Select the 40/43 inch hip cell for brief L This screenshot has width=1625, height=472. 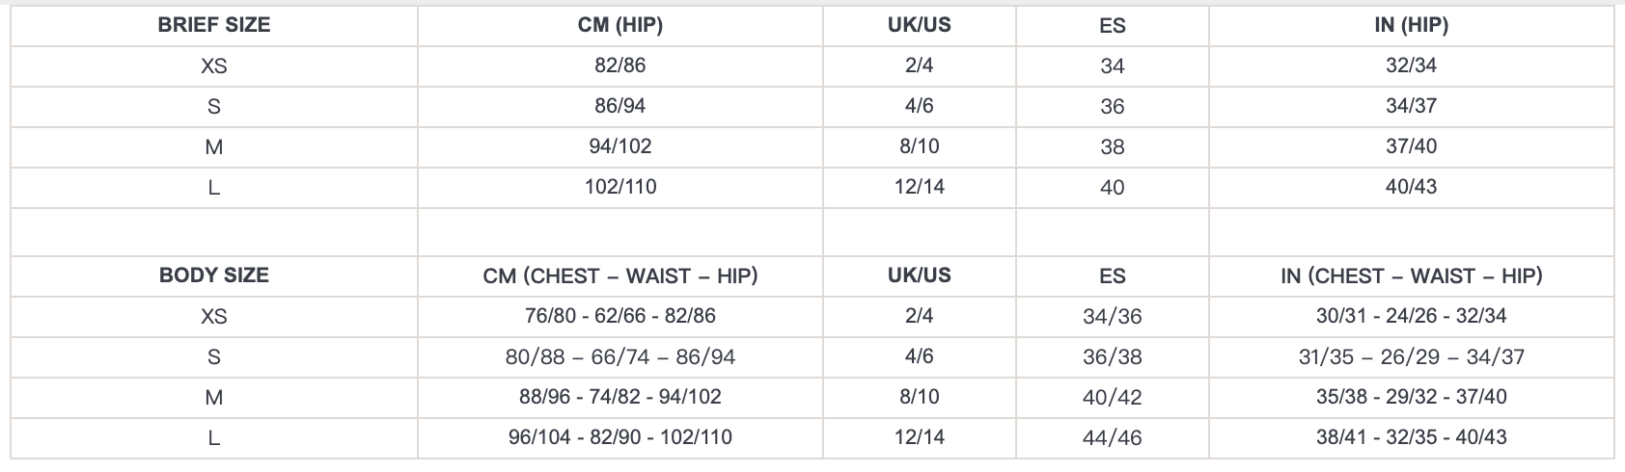tap(1412, 187)
